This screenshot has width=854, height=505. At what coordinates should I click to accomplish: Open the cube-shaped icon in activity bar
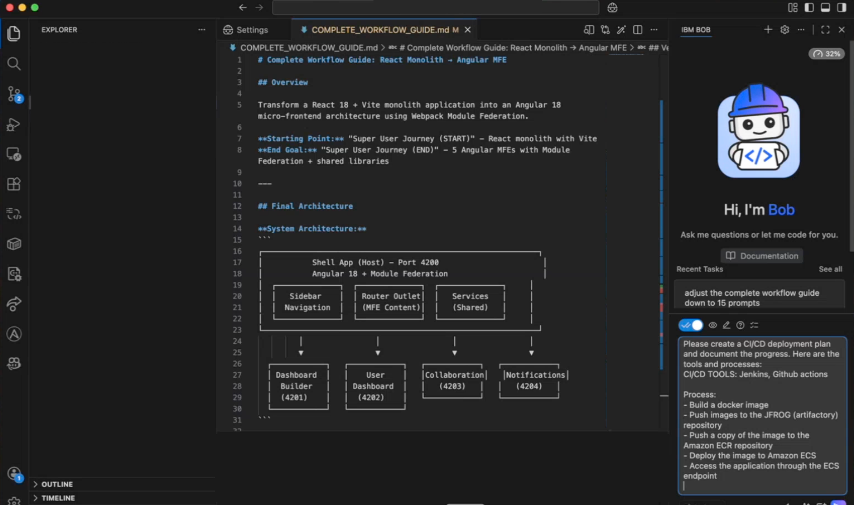coord(14,244)
